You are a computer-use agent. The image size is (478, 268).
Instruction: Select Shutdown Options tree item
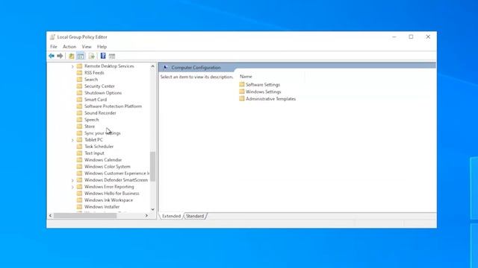[x=103, y=92]
